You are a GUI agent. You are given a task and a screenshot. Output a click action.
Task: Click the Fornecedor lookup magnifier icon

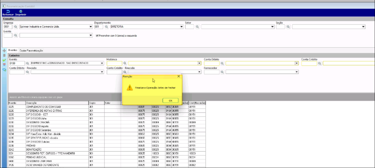tap(222, 72)
